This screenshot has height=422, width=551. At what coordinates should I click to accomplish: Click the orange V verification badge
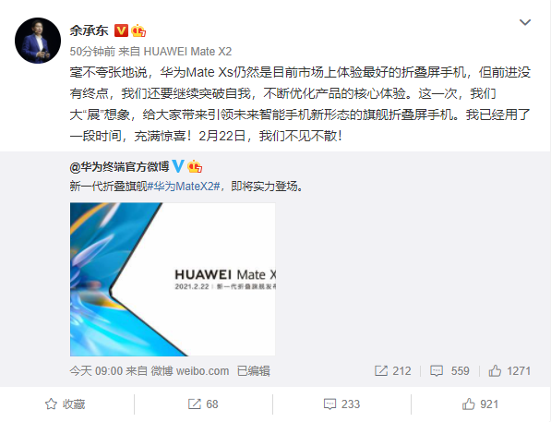pyautogui.click(x=121, y=30)
